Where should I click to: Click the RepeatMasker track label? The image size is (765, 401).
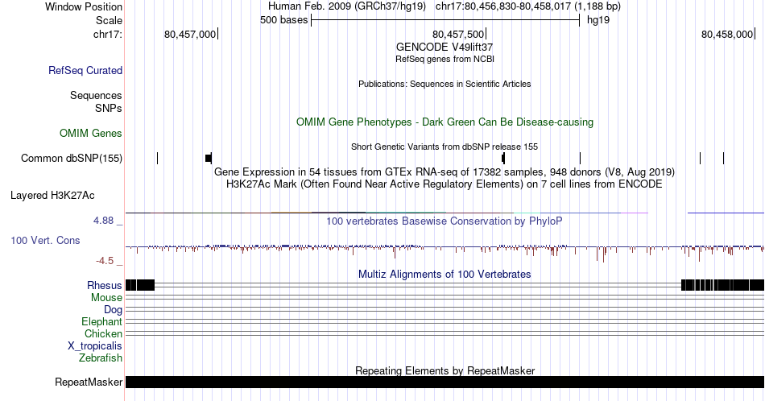pyautogui.click(x=89, y=382)
